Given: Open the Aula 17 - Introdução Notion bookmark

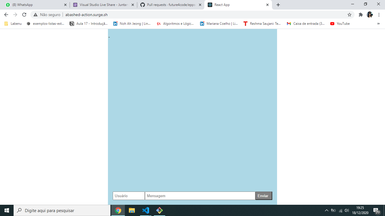Looking at the screenshot, I should (x=89, y=24).
